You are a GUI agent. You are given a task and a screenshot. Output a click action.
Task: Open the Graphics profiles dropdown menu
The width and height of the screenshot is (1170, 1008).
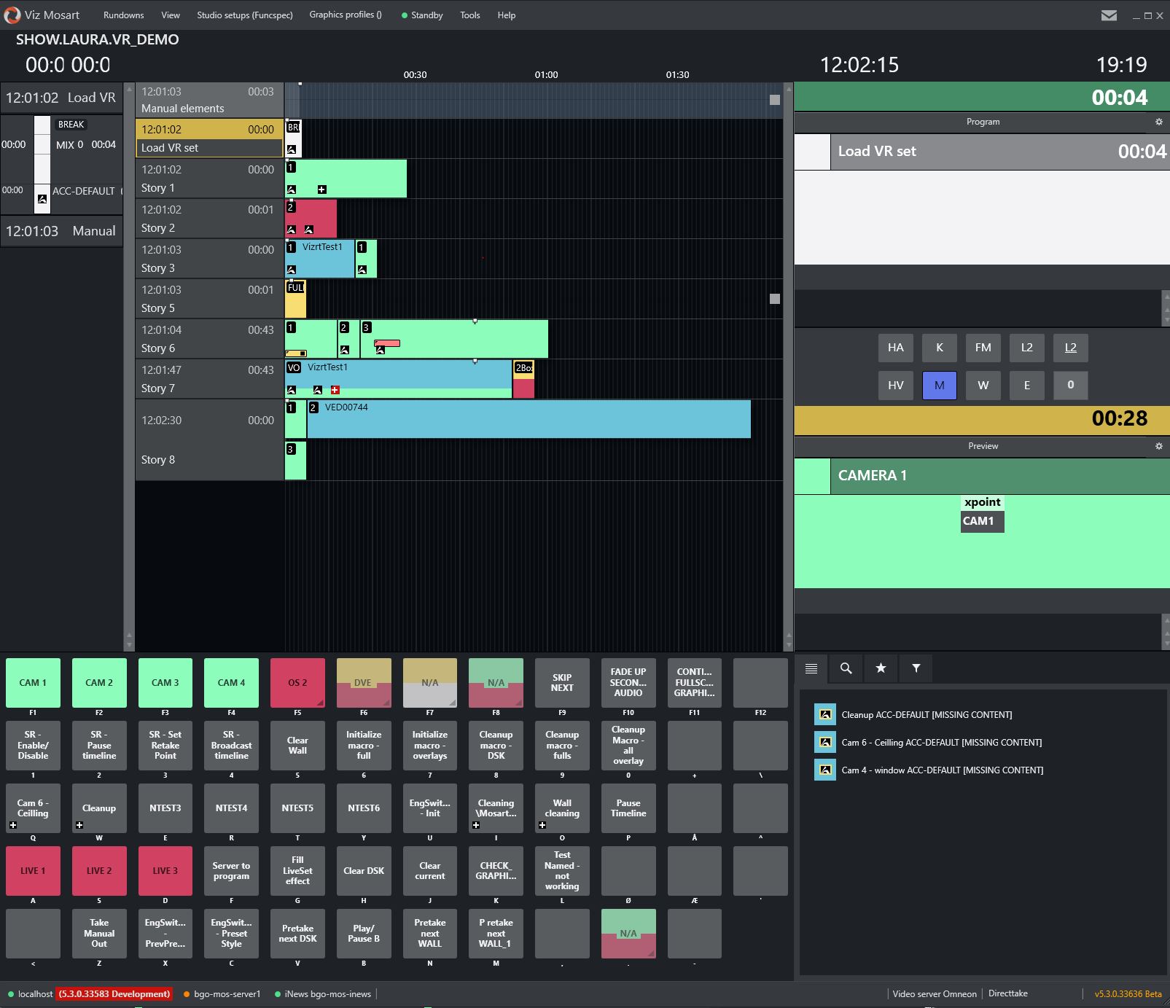click(x=345, y=15)
